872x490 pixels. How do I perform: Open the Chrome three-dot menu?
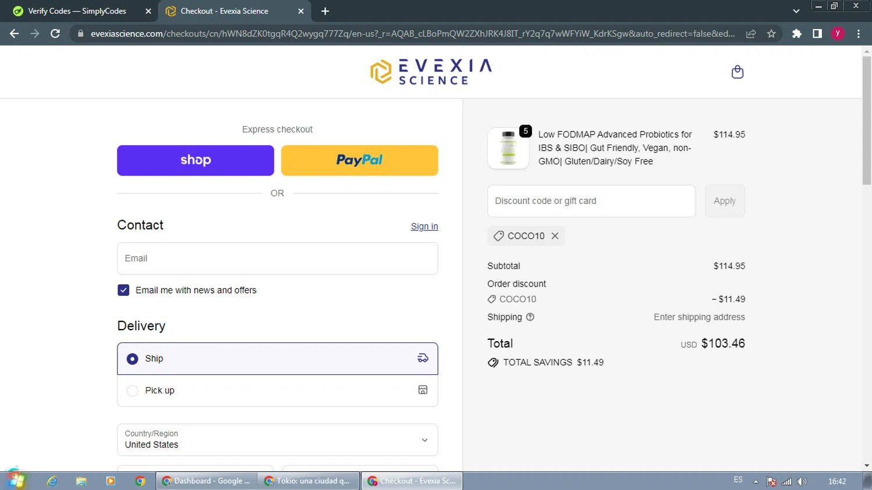pyautogui.click(x=859, y=34)
